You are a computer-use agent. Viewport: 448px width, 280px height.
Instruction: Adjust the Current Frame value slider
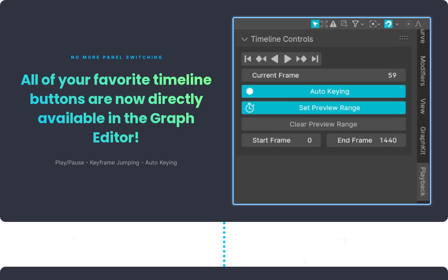[x=323, y=75]
